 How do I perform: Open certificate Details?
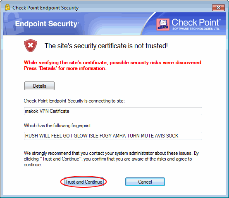39,86
